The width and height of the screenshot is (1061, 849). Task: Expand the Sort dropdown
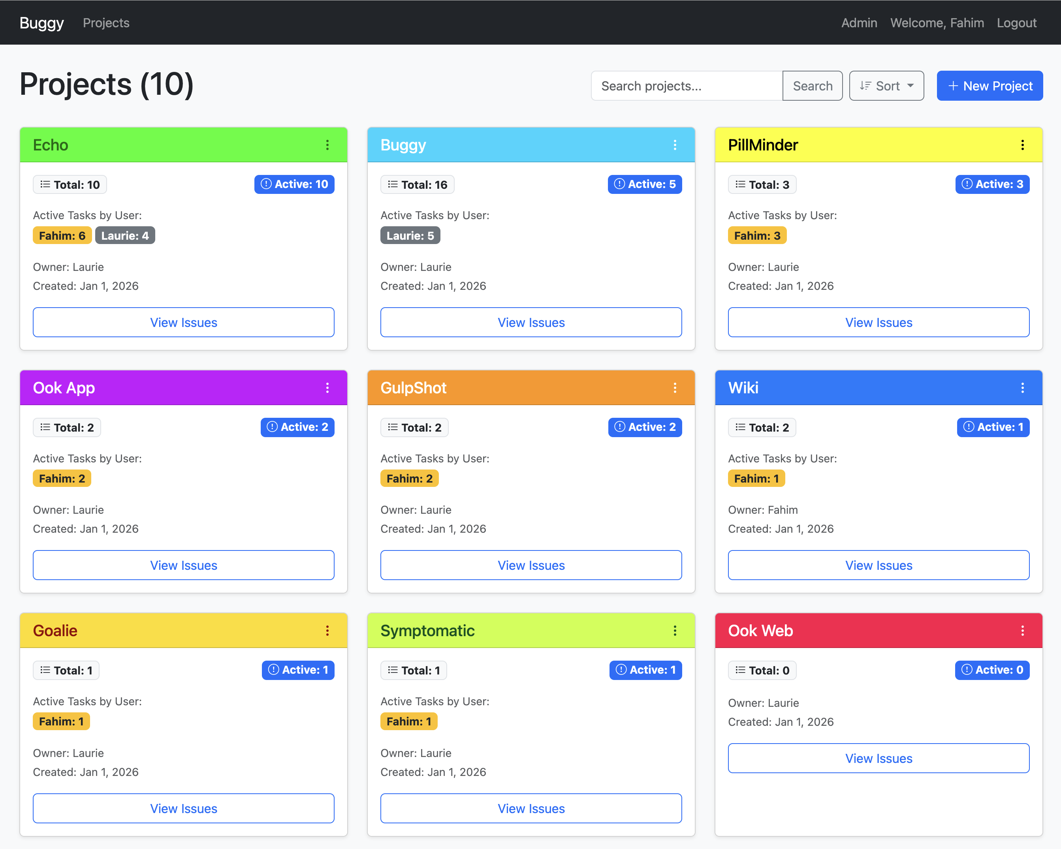[886, 86]
